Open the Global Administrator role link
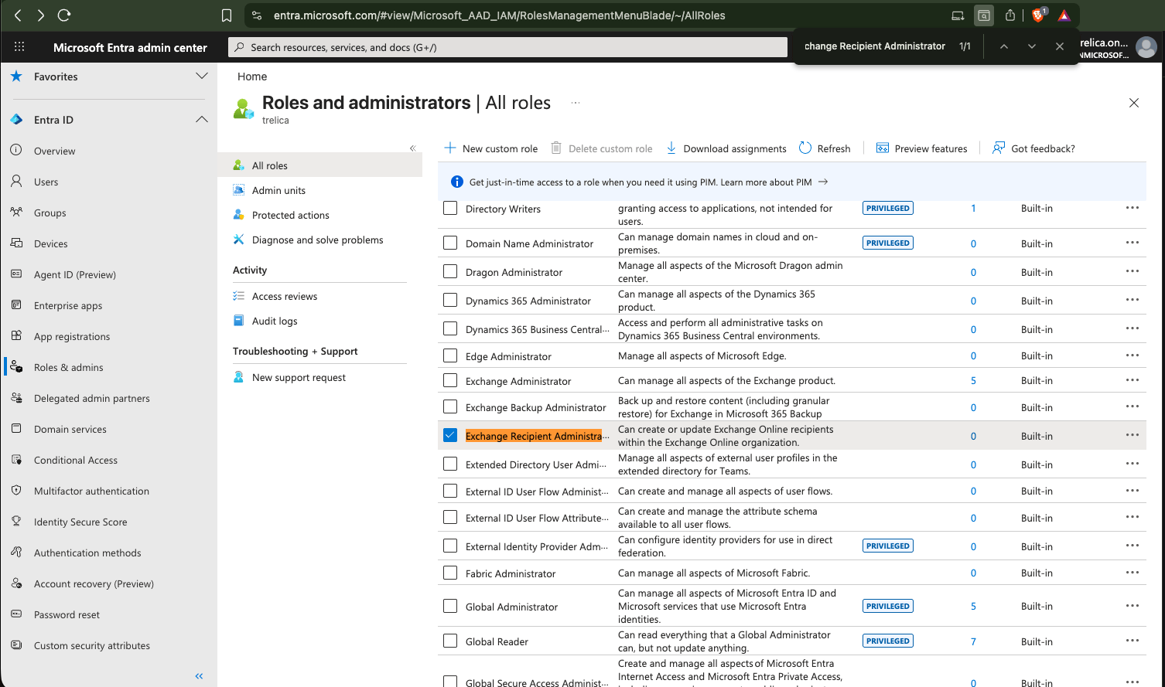 [511, 607]
